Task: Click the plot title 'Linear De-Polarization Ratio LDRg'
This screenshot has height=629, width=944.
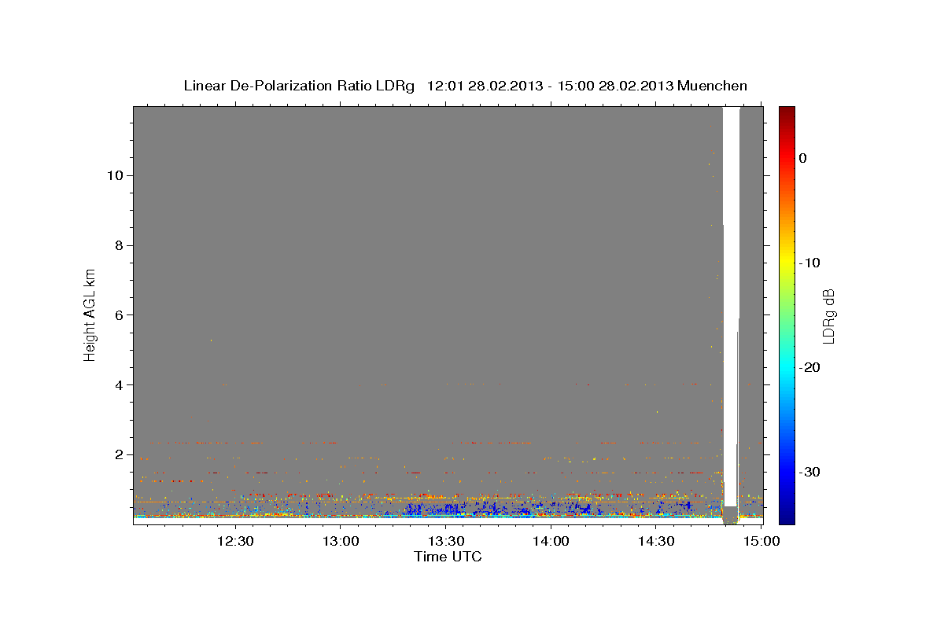Action: click(299, 86)
